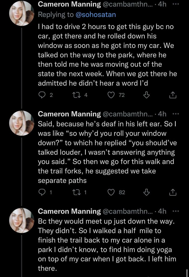The width and height of the screenshot is (189, 277).
Task: Reply to the first tweet about driving
Action: point(42,95)
